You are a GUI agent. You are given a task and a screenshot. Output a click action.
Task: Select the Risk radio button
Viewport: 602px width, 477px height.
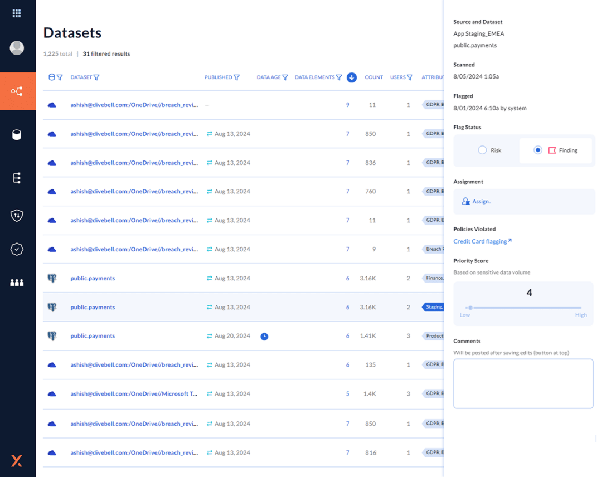482,149
